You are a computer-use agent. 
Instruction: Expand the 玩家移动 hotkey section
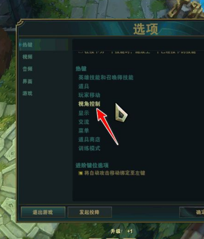[89, 95]
